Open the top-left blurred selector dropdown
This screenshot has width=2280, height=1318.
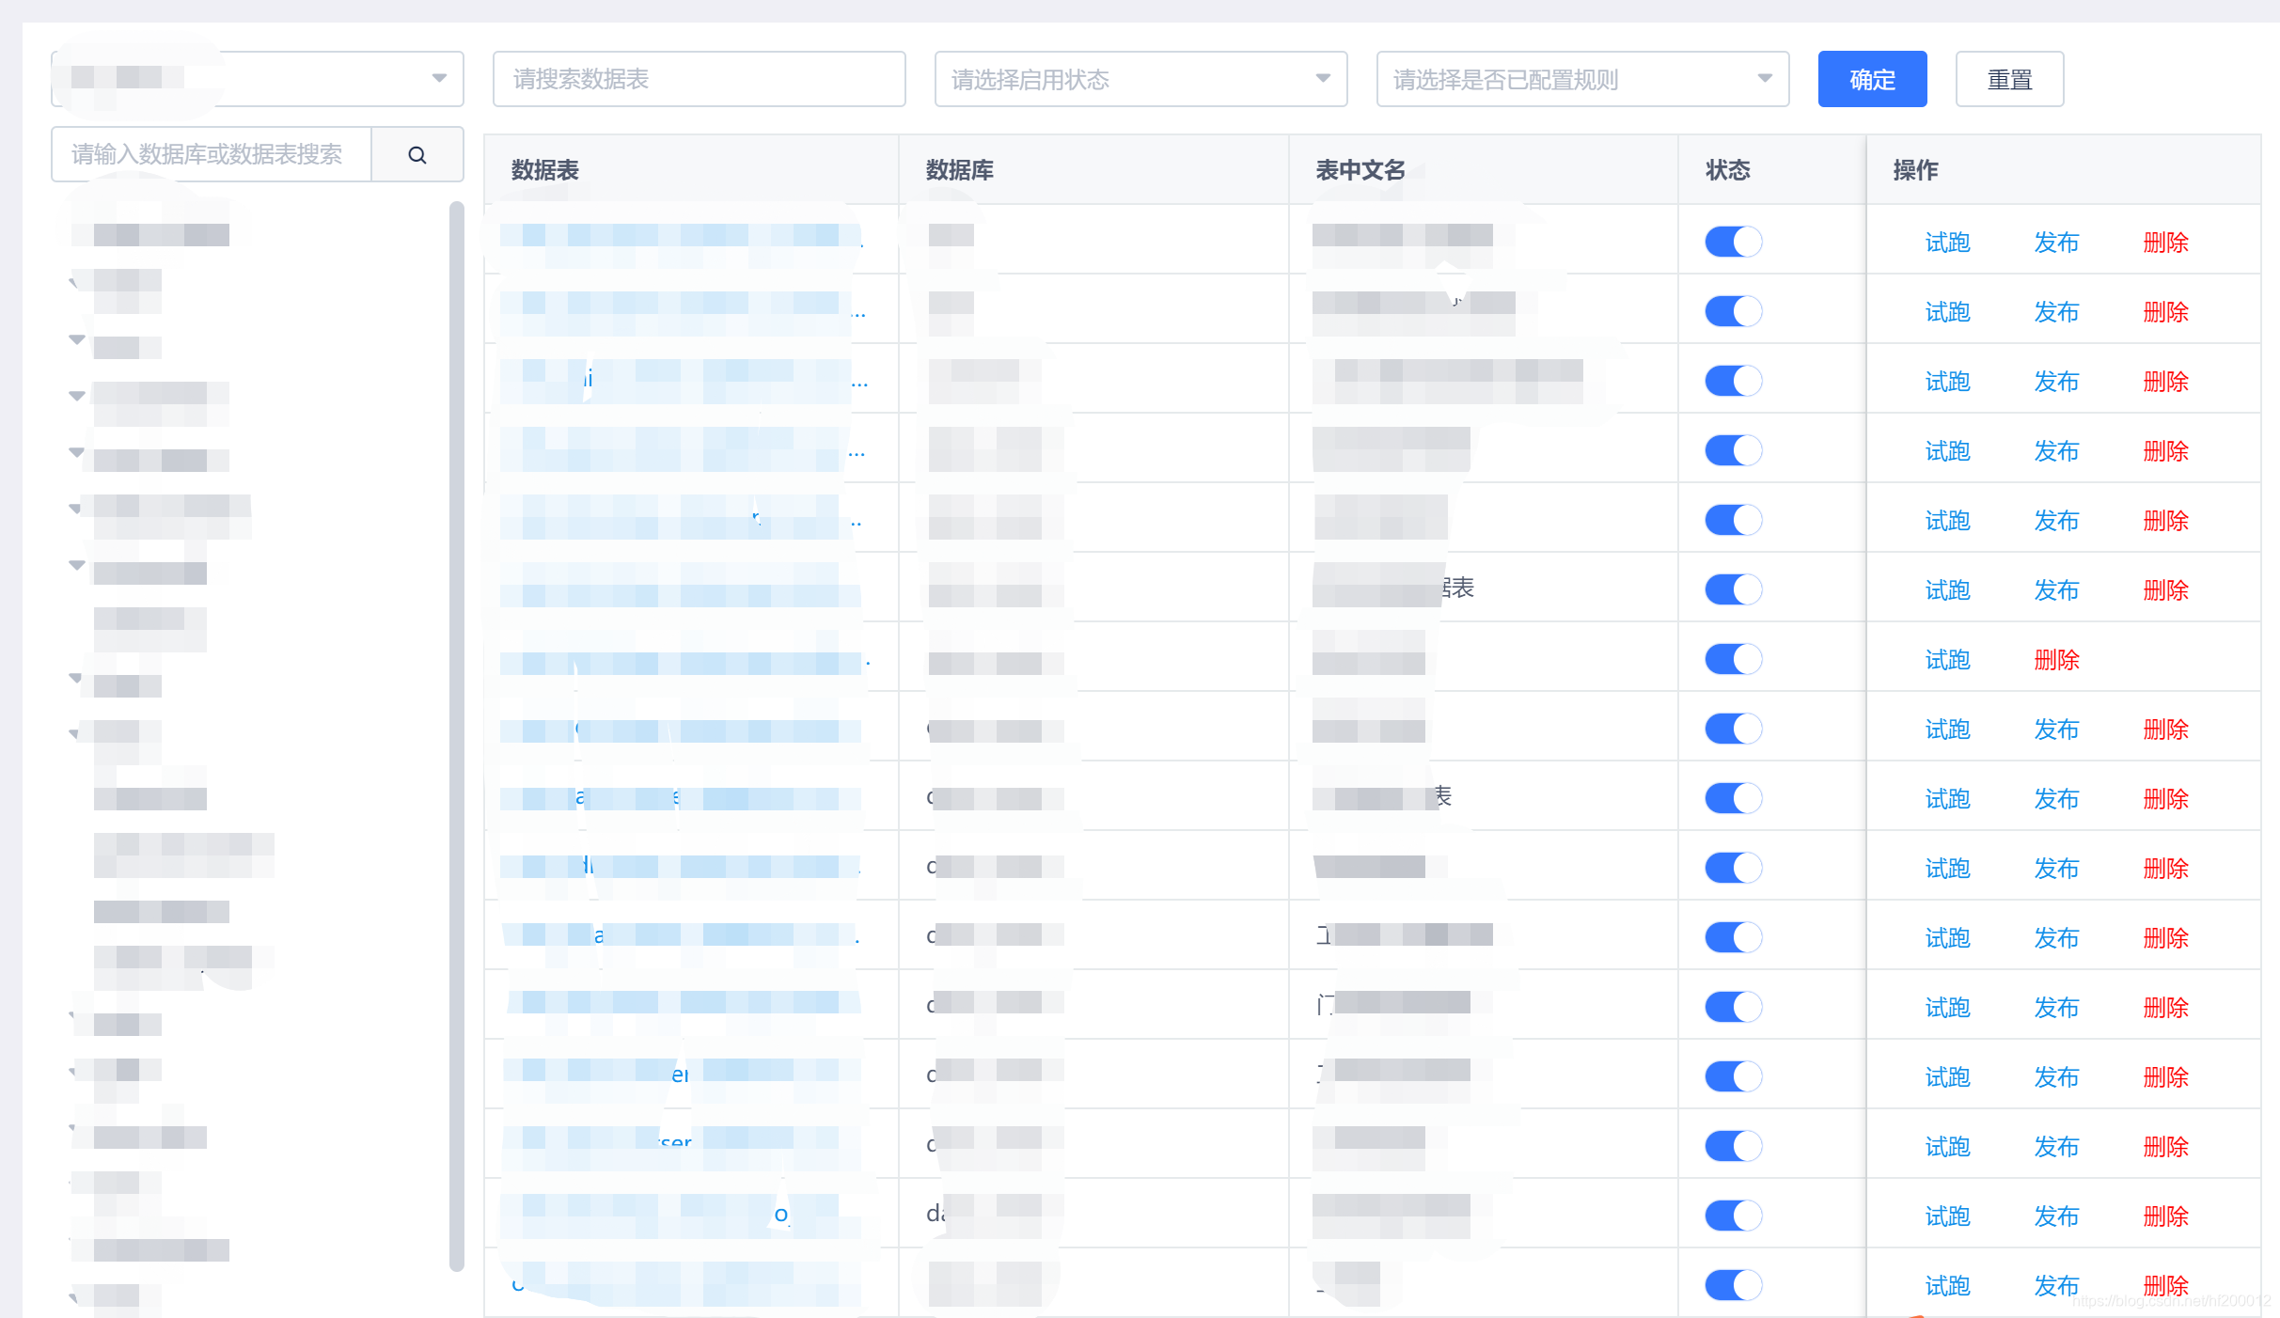click(x=258, y=79)
